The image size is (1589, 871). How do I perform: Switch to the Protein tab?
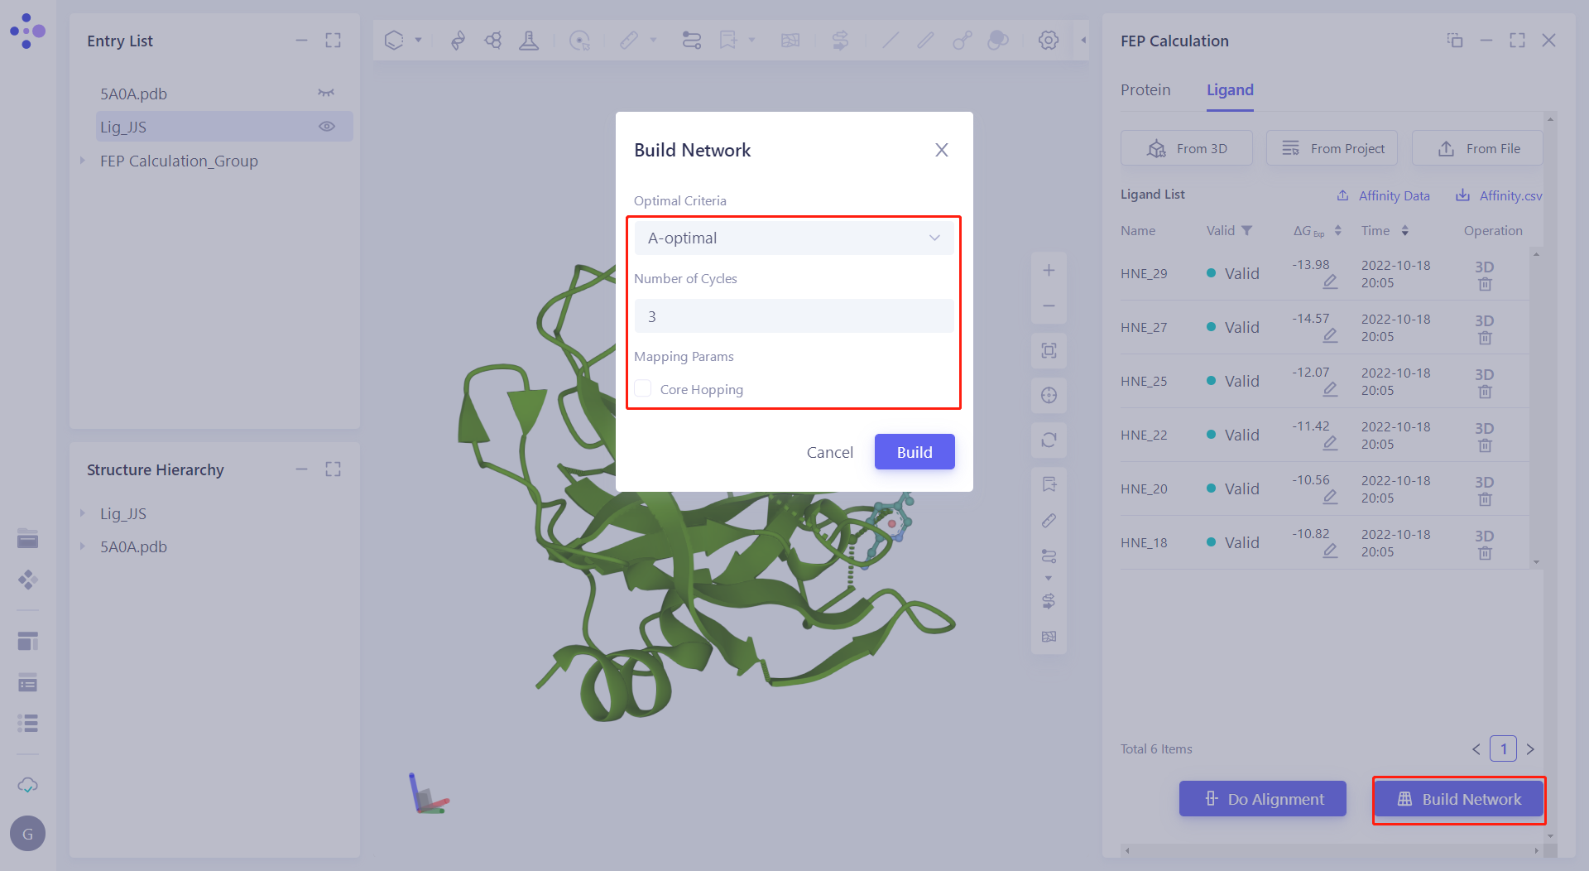(1145, 90)
